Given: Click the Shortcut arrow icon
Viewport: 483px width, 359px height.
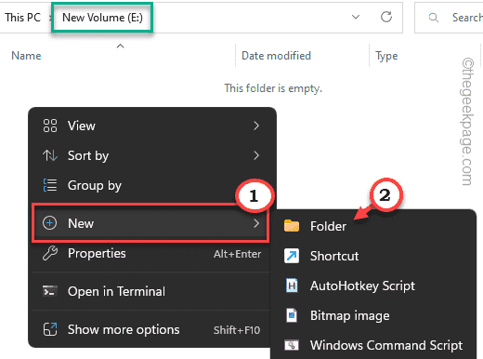Looking at the screenshot, I should pos(292,256).
